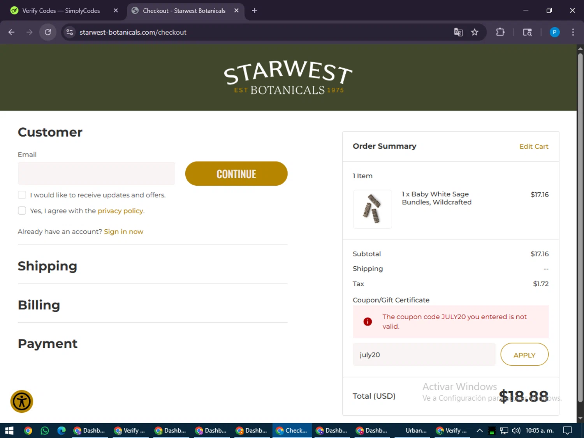Image resolution: width=584 pixels, height=438 pixels.
Task: Show hidden system tray icons
Action: coord(480,431)
